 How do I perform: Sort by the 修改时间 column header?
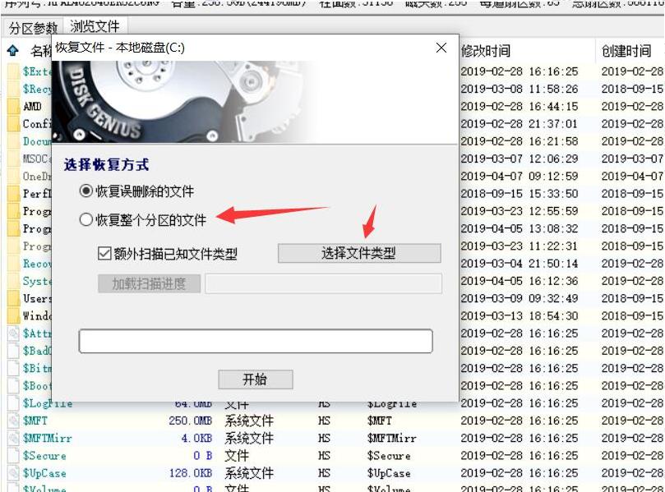tap(485, 51)
